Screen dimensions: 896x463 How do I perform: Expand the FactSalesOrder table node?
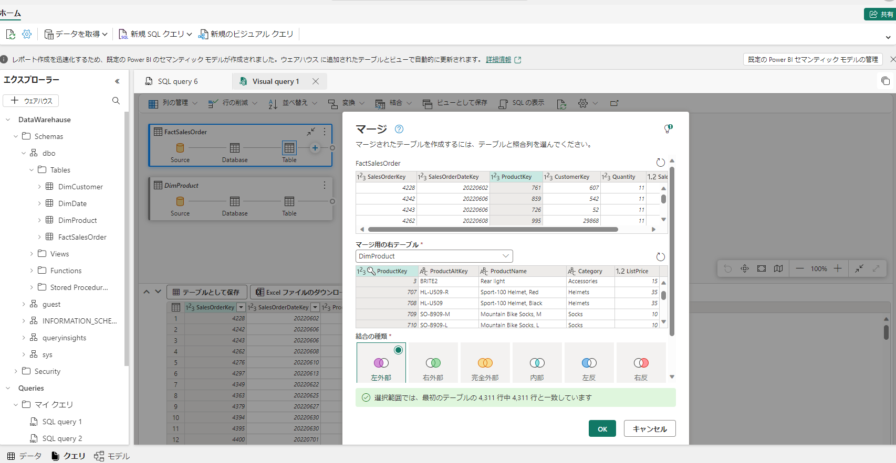point(39,237)
